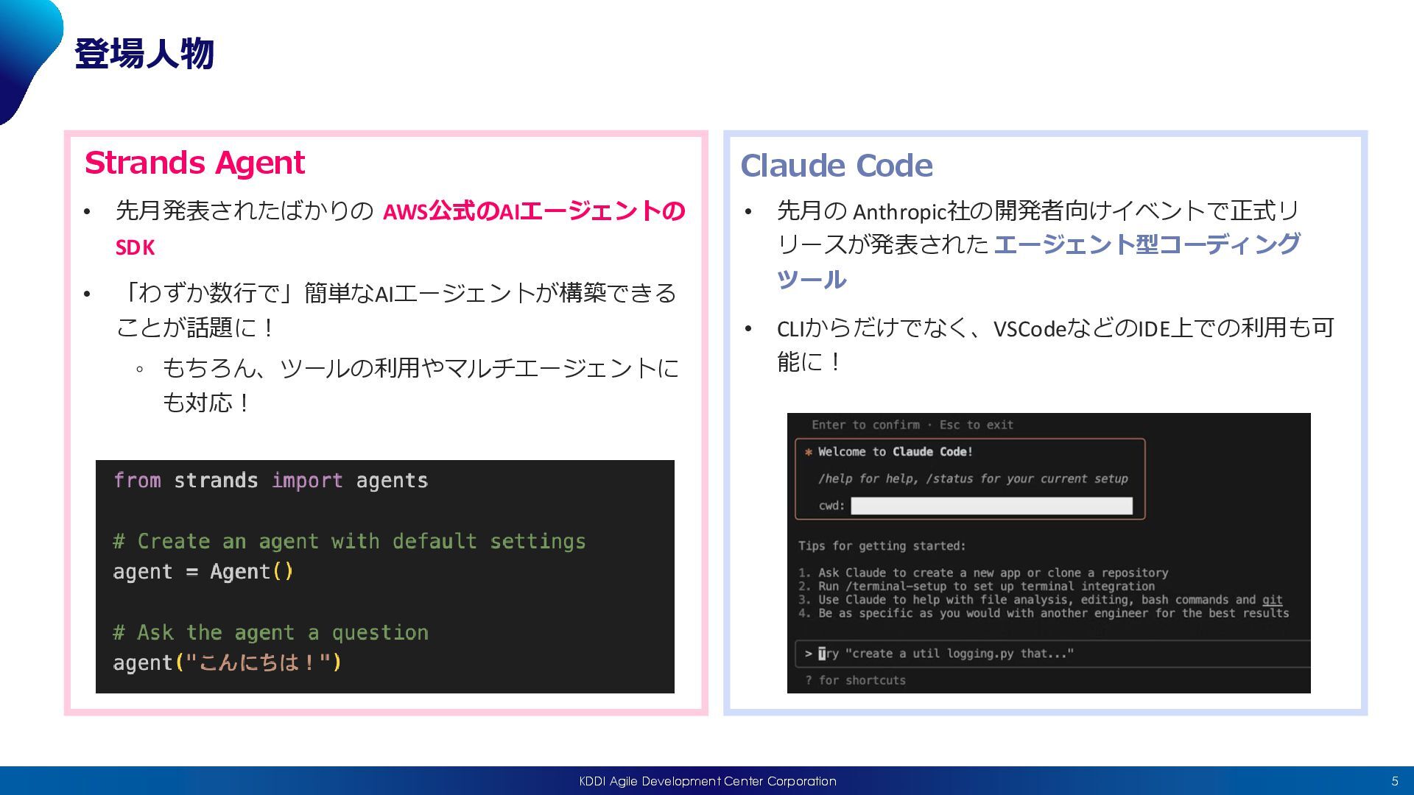
Task: Click footer KDDI Agile Development Center Corporation
Action: click(708, 781)
